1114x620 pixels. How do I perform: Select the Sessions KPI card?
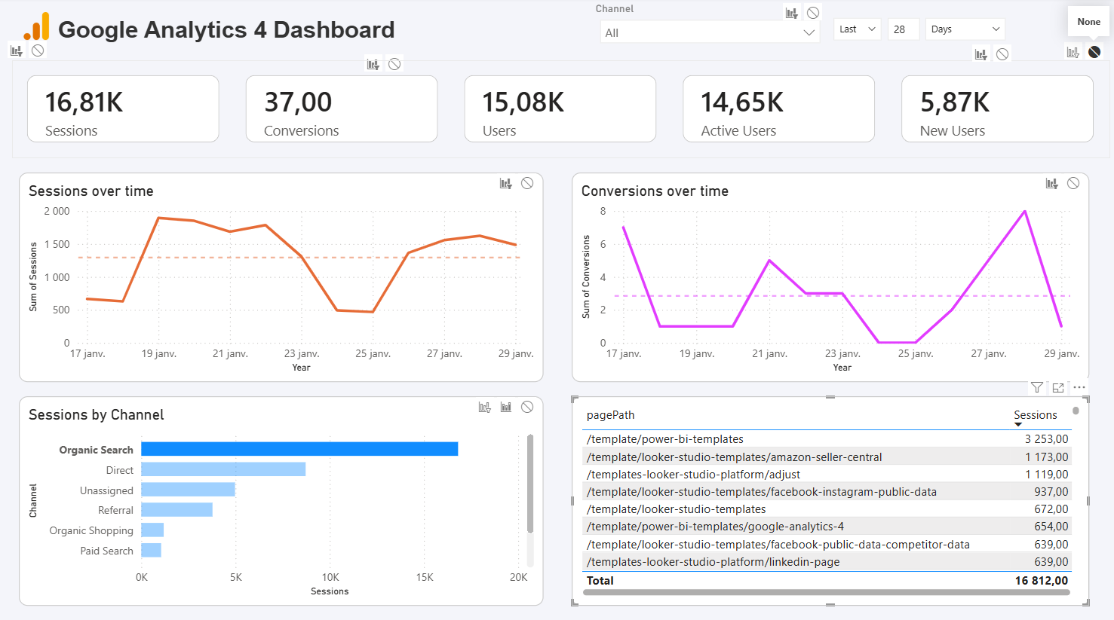pyautogui.click(x=123, y=108)
